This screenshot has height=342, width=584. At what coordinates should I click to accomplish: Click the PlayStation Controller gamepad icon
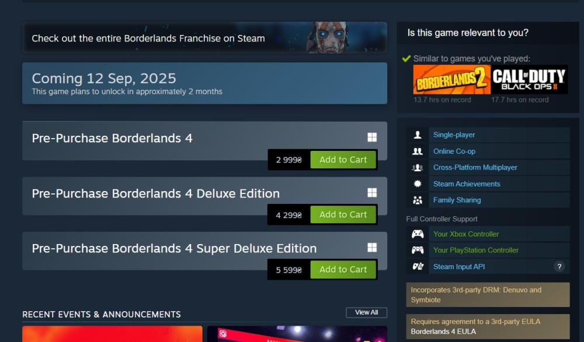(418, 250)
